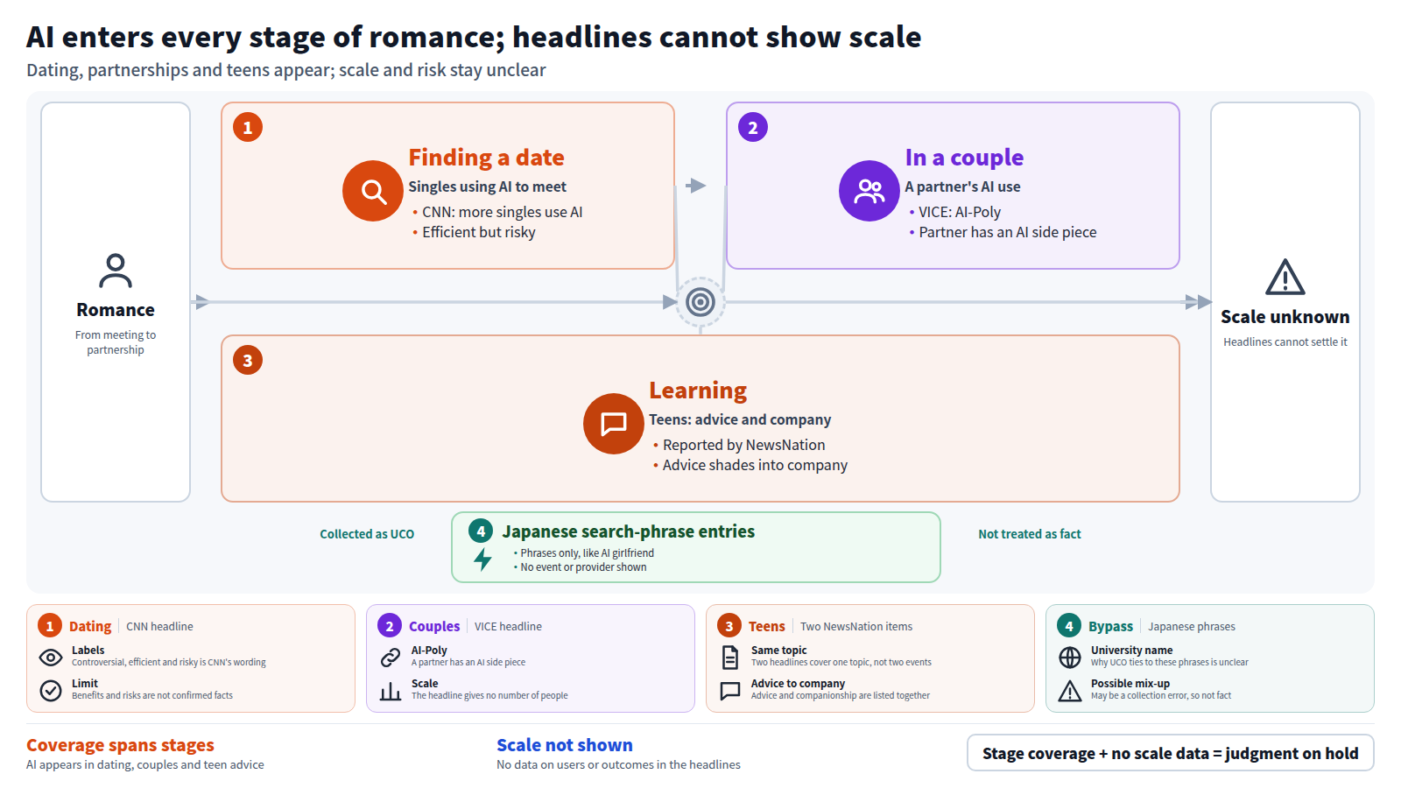Click the Japanese search-phrase entries title

(x=628, y=531)
